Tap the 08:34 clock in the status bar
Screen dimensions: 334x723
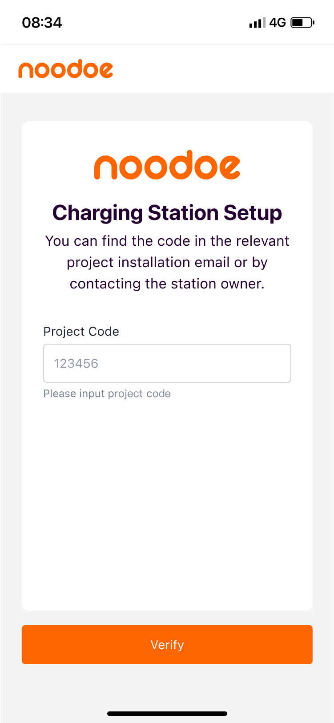pyautogui.click(x=42, y=23)
